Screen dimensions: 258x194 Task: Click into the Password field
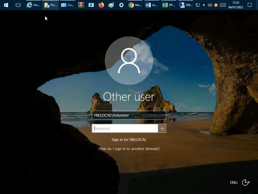click(125, 128)
